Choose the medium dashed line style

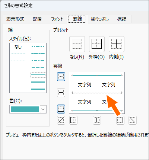pyautogui.click(x=38, y=68)
